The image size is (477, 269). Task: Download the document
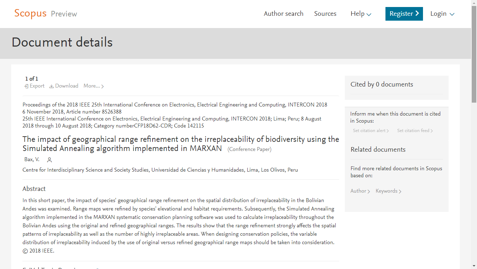64,86
